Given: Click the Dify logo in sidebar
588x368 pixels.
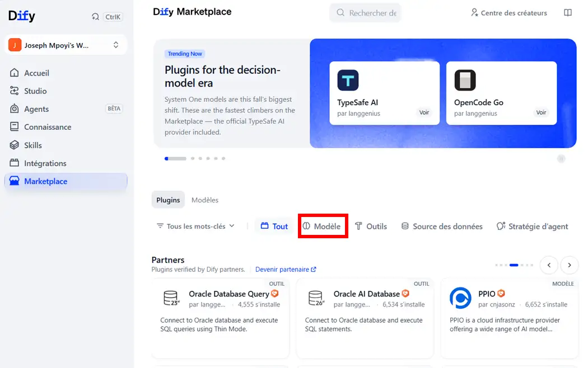Looking at the screenshot, I should click(x=22, y=16).
